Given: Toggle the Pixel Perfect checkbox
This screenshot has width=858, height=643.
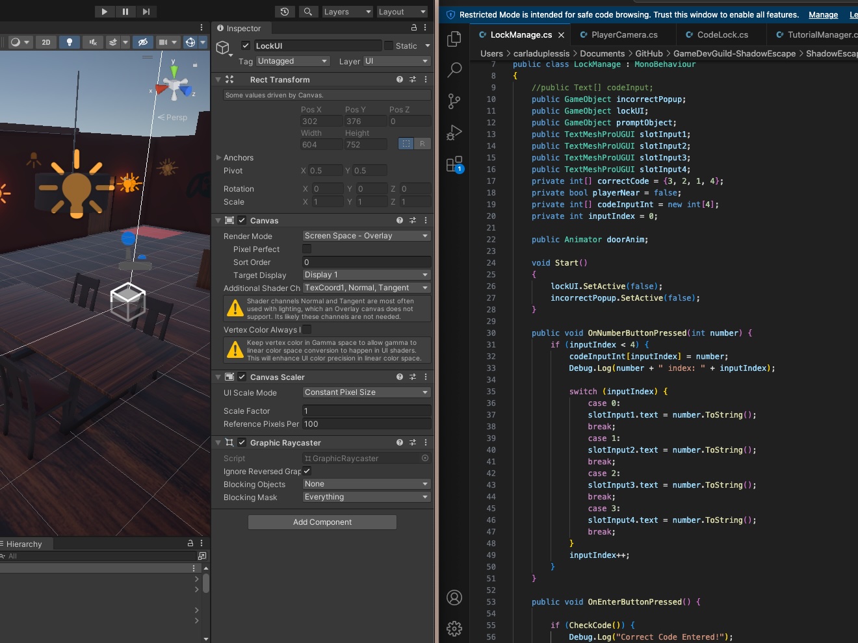Looking at the screenshot, I should [307, 249].
